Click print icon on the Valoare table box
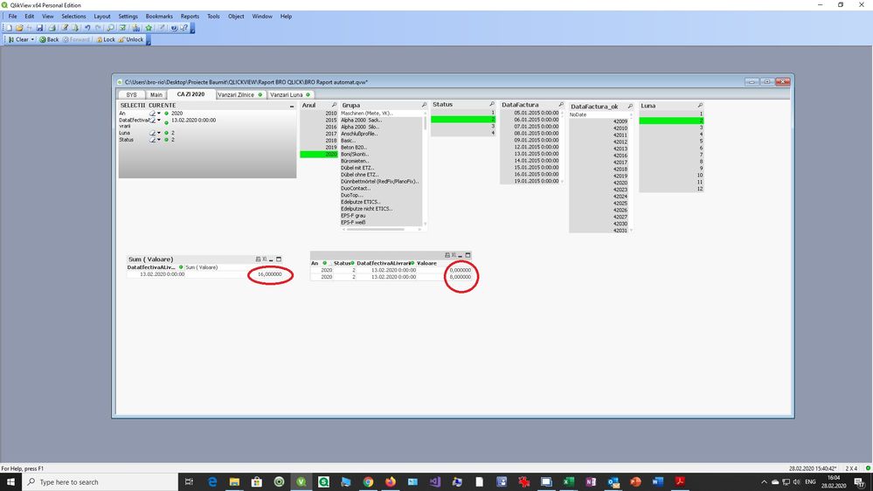This screenshot has height=491, width=873. (x=447, y=255)
